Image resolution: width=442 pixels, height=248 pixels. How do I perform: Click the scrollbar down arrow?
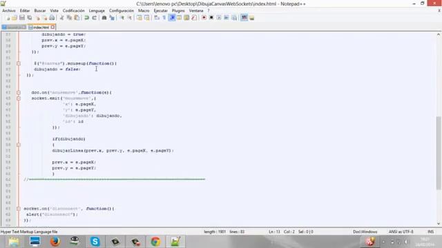439,224
